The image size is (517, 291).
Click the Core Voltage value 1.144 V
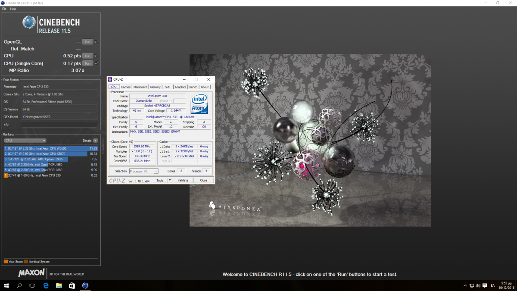(176, 111)
